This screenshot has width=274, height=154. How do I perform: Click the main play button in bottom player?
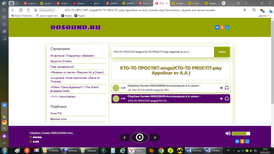pos(139,137)
